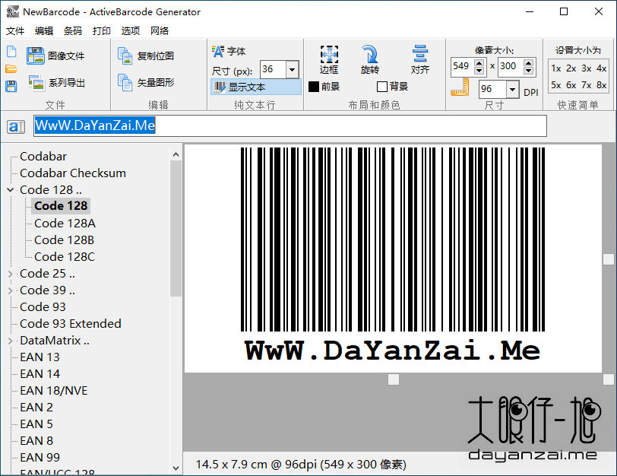
Task: Set size to 8x
Action: pos(601,85)
